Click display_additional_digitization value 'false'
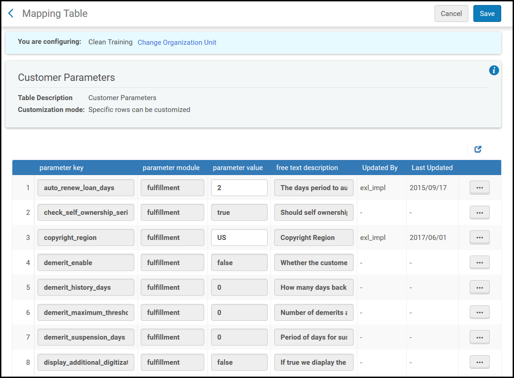This screenshot has height=378, width=514. point(239,362)
